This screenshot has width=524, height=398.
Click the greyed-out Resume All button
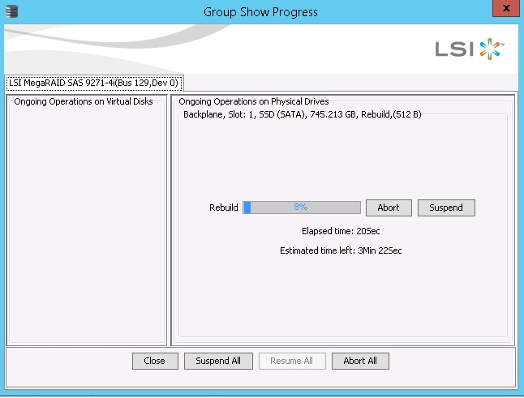pos(291,361)
